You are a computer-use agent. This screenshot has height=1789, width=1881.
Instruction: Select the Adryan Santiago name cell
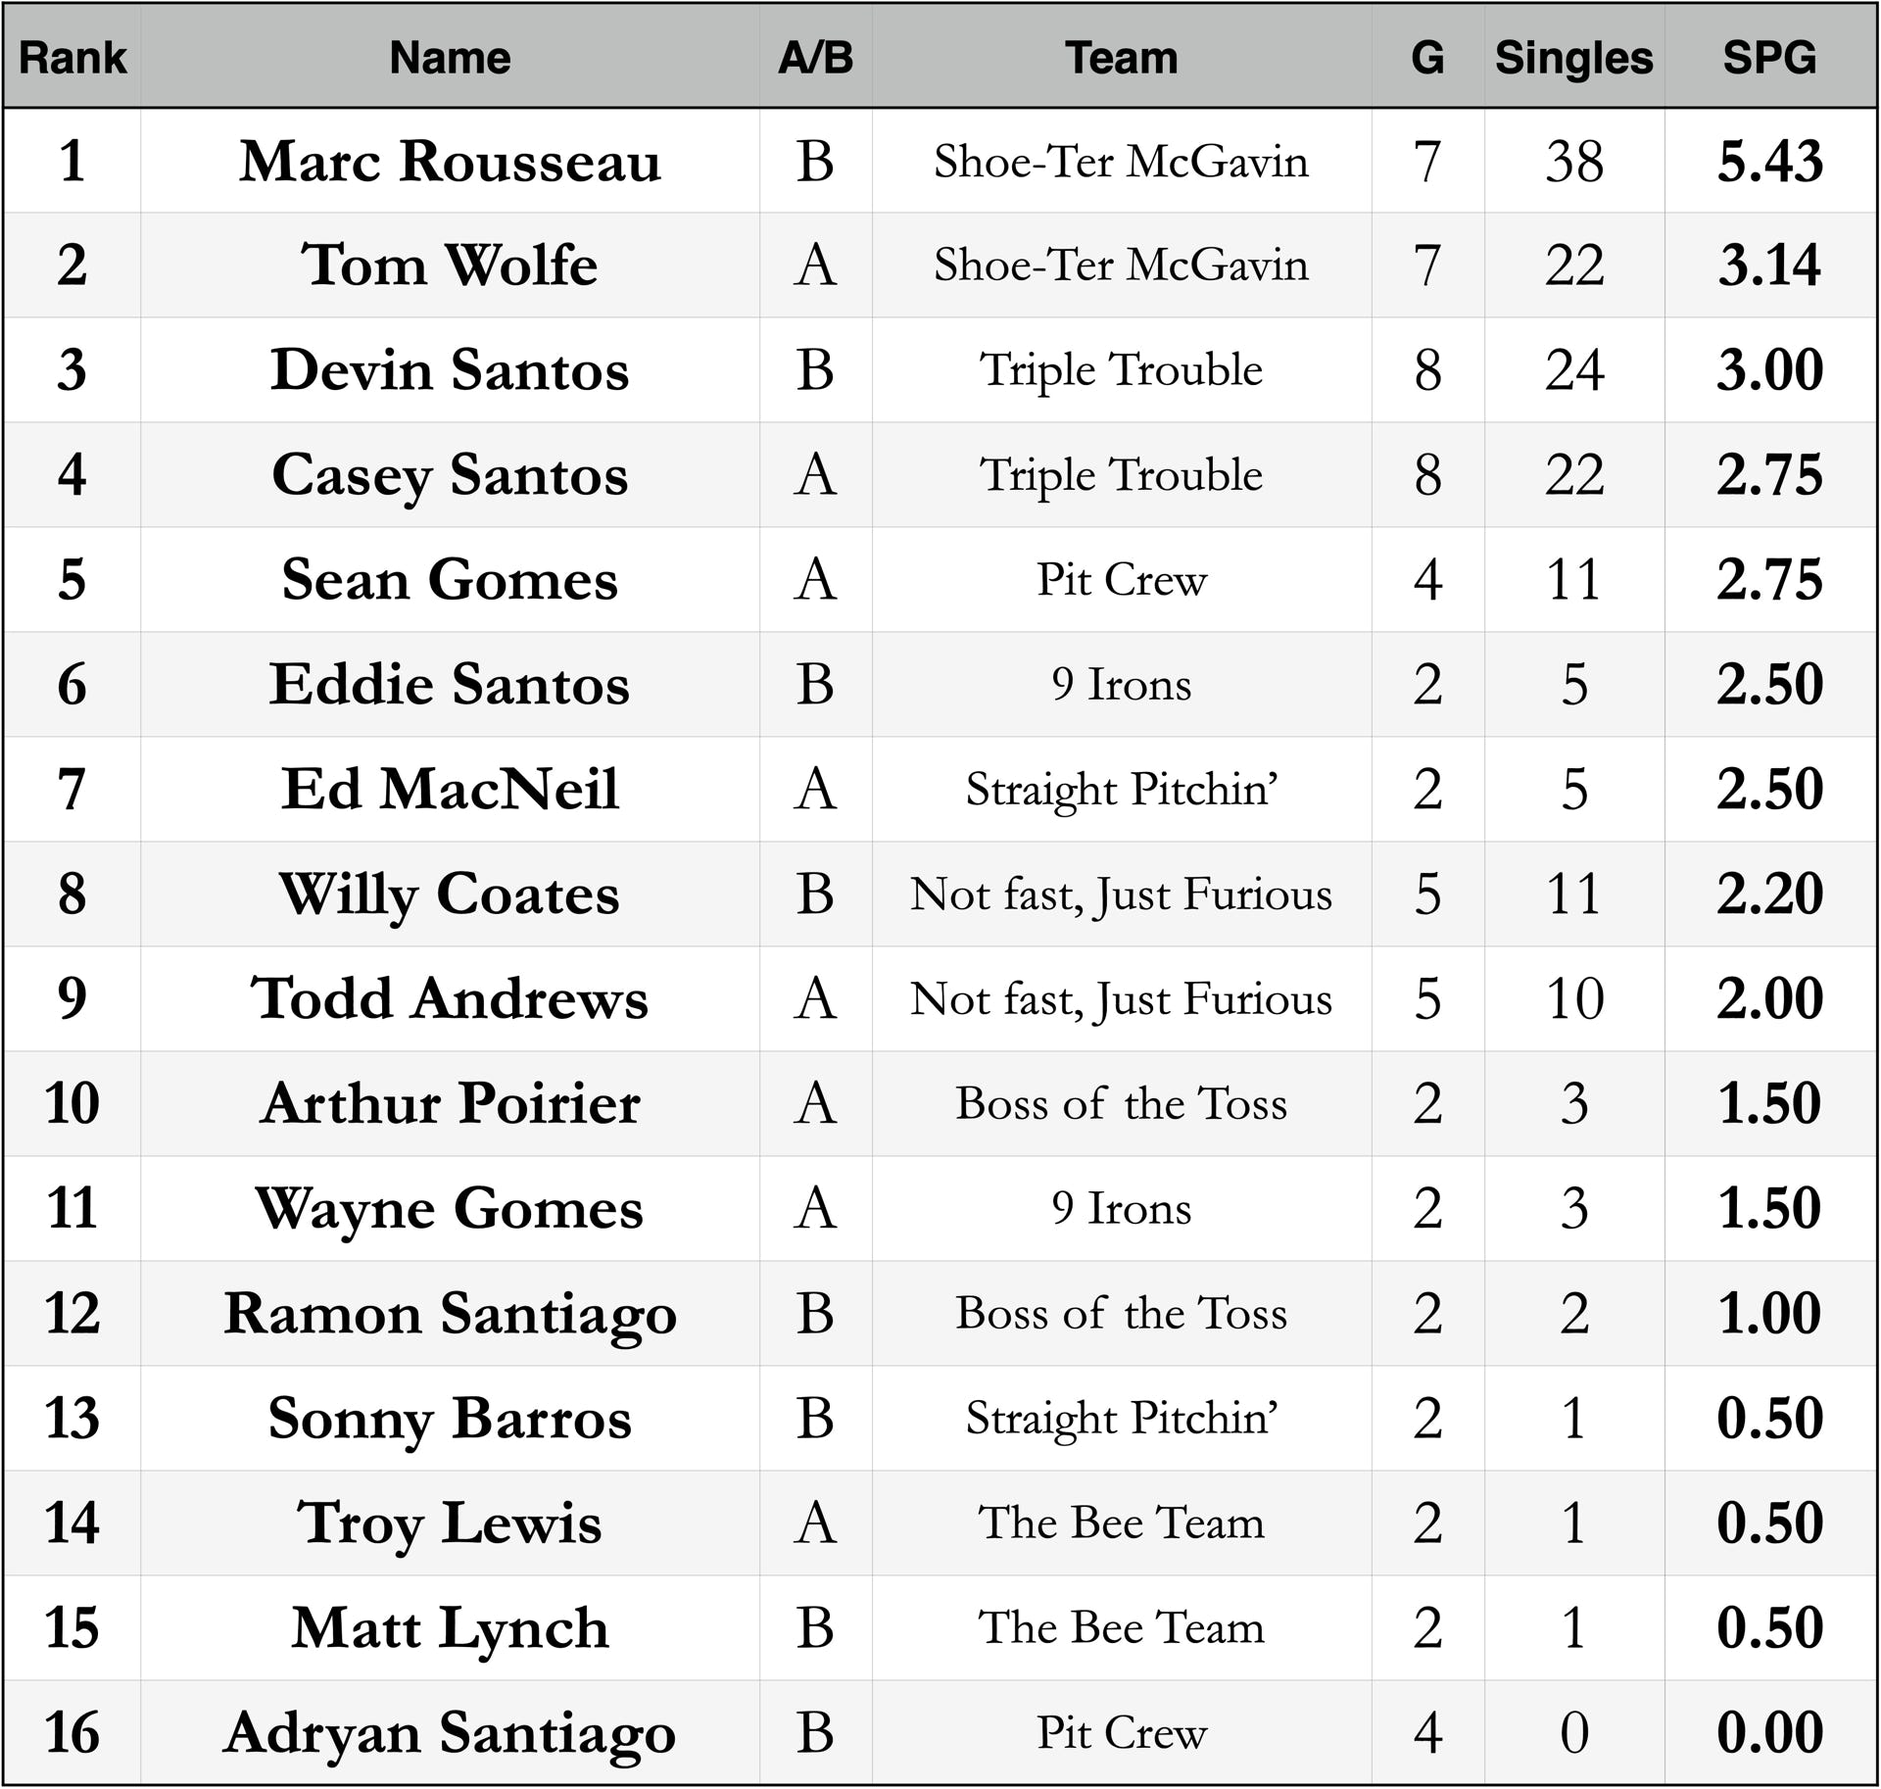(x=450, y=1732)
